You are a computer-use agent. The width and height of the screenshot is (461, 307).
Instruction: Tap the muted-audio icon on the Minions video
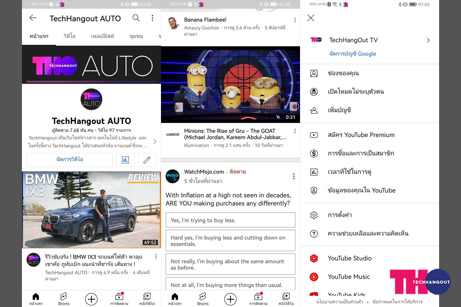click(278, 117)
